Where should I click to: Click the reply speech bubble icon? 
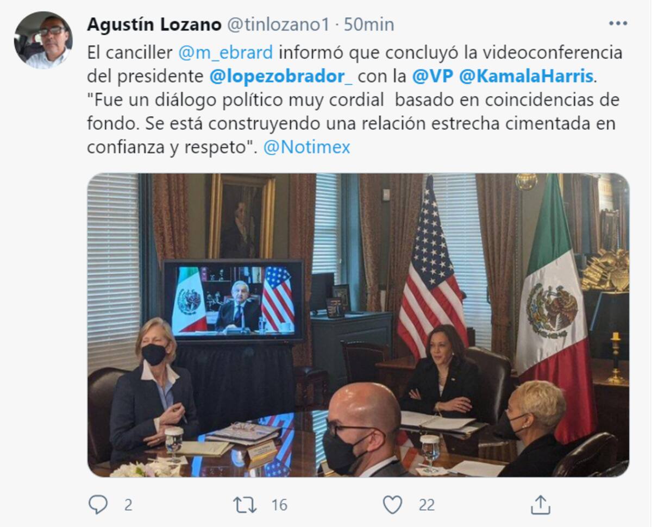(x=98, y=505)
